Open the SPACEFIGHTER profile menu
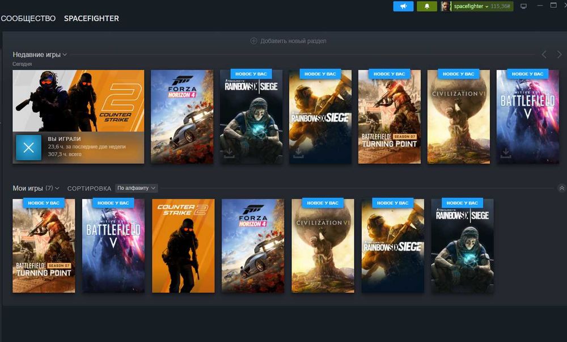The width and height of the screenshot is (567, 342). 91,19
